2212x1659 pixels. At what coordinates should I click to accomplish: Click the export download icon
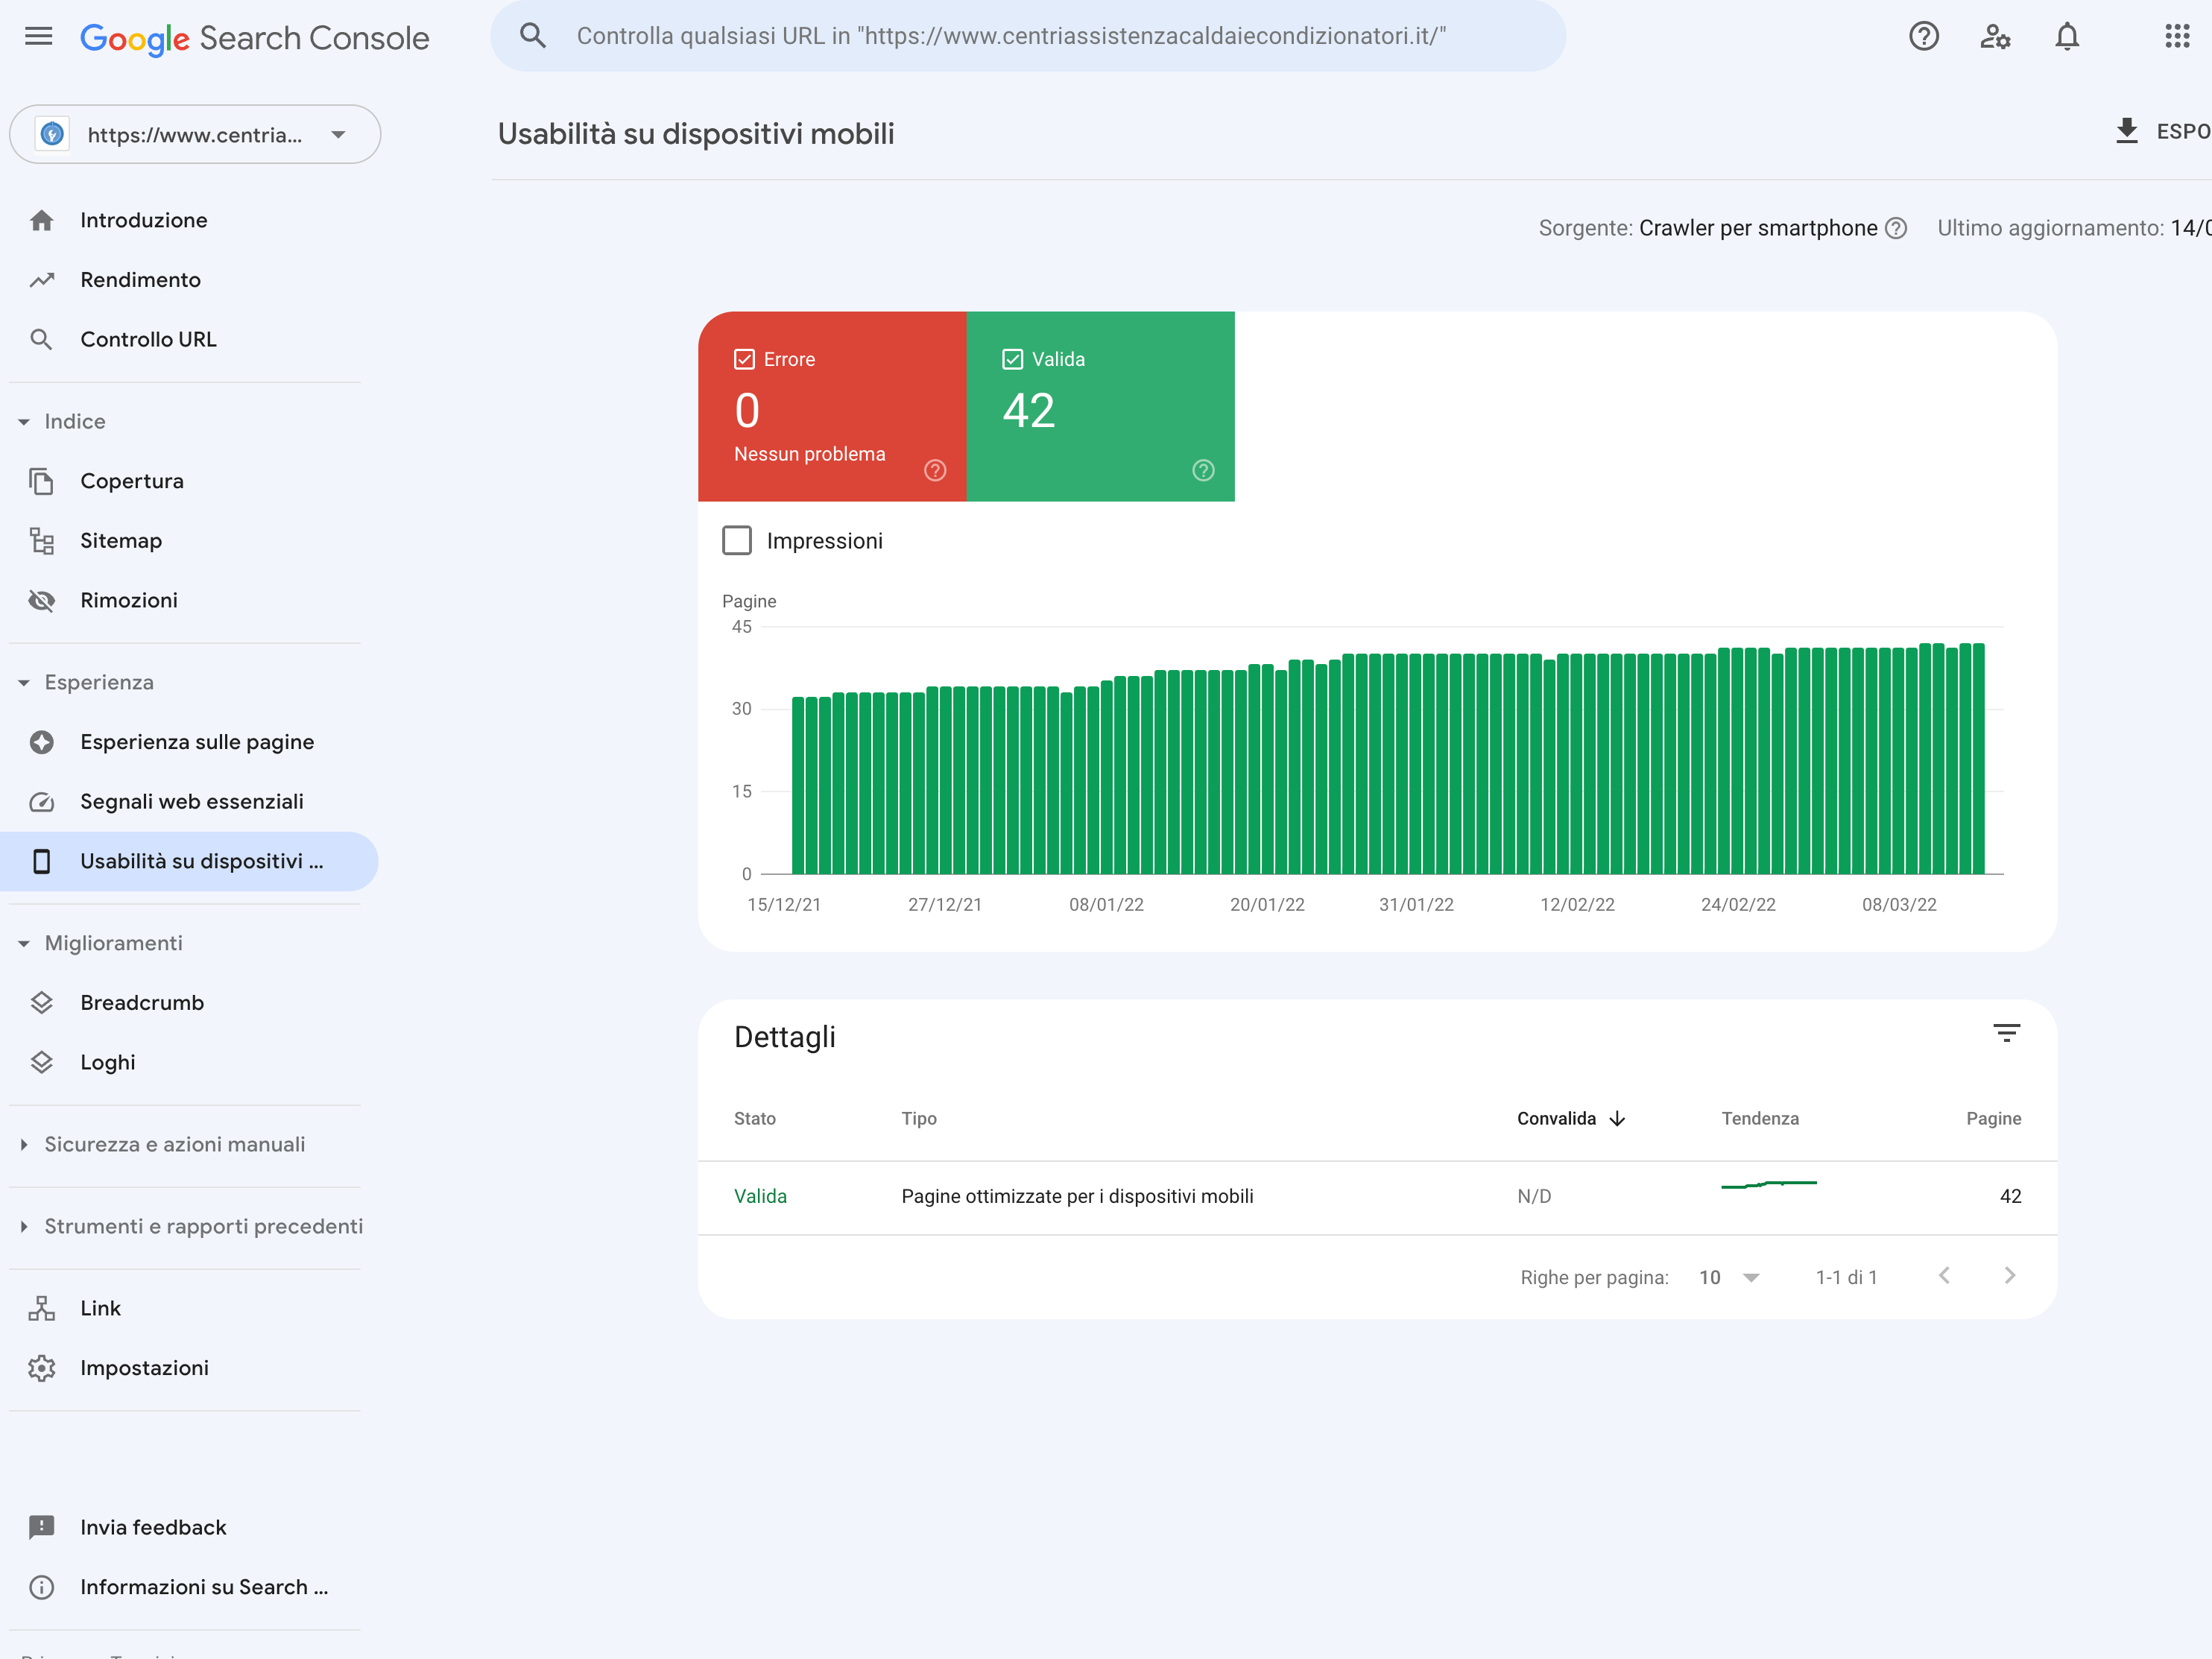tap(2127, 131)
